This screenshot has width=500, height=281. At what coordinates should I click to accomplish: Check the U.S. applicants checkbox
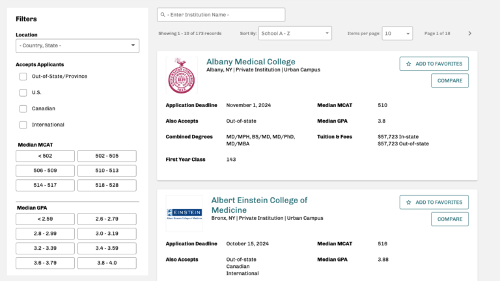coord(23,93)
